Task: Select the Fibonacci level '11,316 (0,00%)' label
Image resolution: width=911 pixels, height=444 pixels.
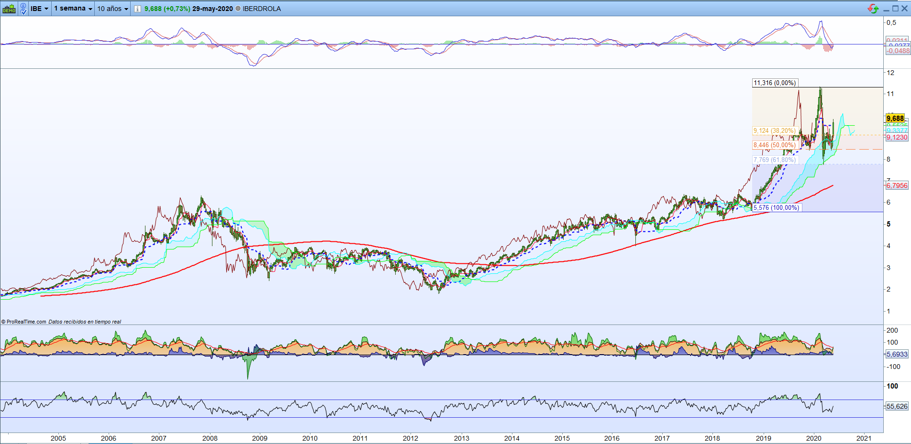Action: tap(775, 83)
